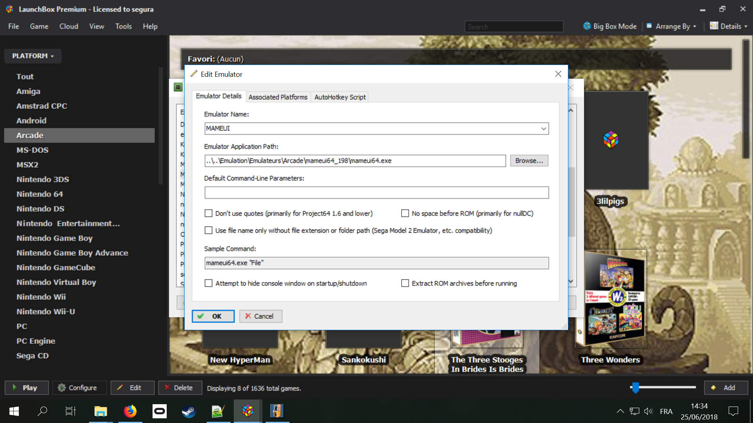This screenshot has height=423, width=753.
Task: Click the LaunchBox cube placeholder above 3lilpigs
Action: coord(611,140)
